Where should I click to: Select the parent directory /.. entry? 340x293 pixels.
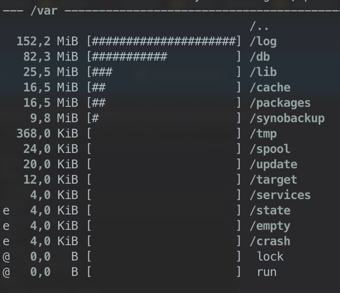click(x=259, y=26)
